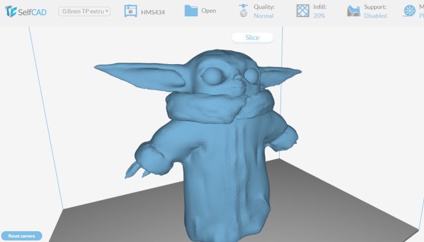The height and width of the screenshot is (242, 424).
Task: Click the Quality print head icon
Action: pos(243,11)
